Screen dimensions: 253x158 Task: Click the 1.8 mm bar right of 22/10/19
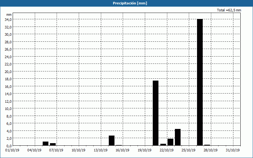pos(170,142)
